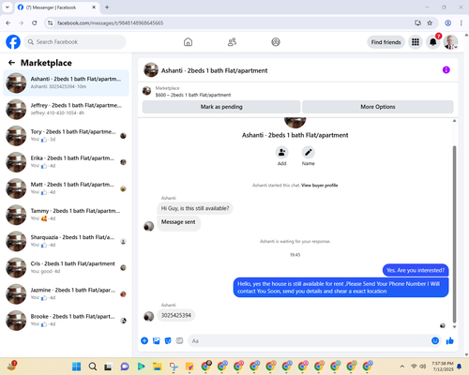The height and width of the screenshot is (375, 469).
Task: Open Windows Start menu
Action: click(76, 367)
